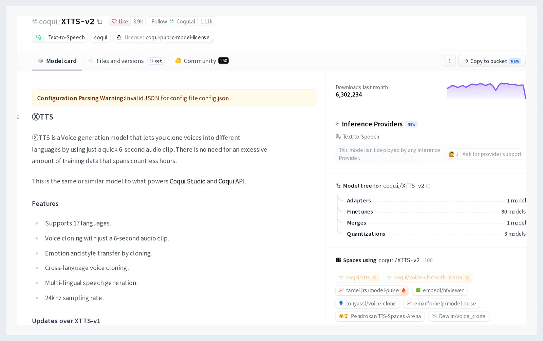Open the emanforhelp/model-pulse space

442,304
